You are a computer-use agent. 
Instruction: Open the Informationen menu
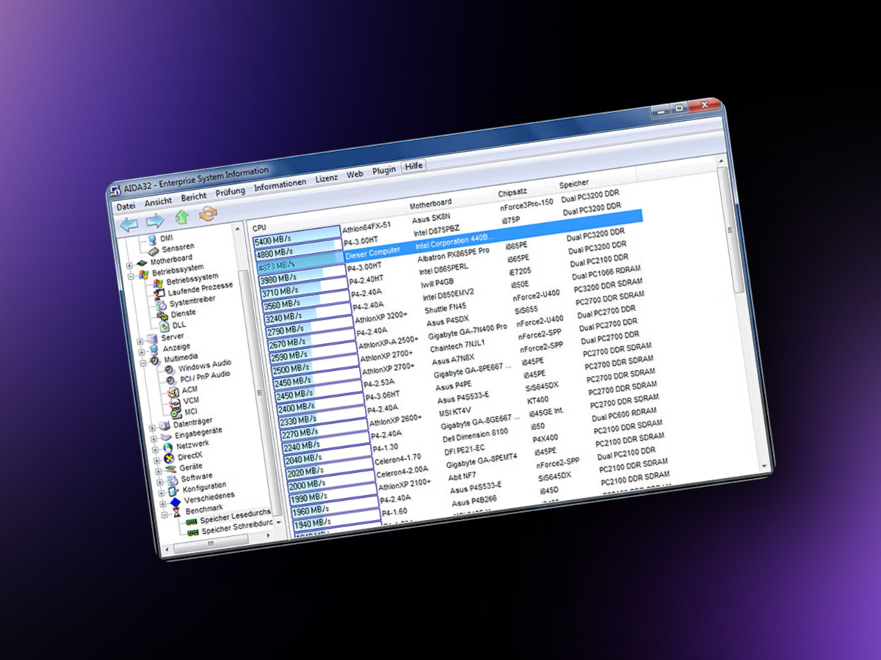280,185
